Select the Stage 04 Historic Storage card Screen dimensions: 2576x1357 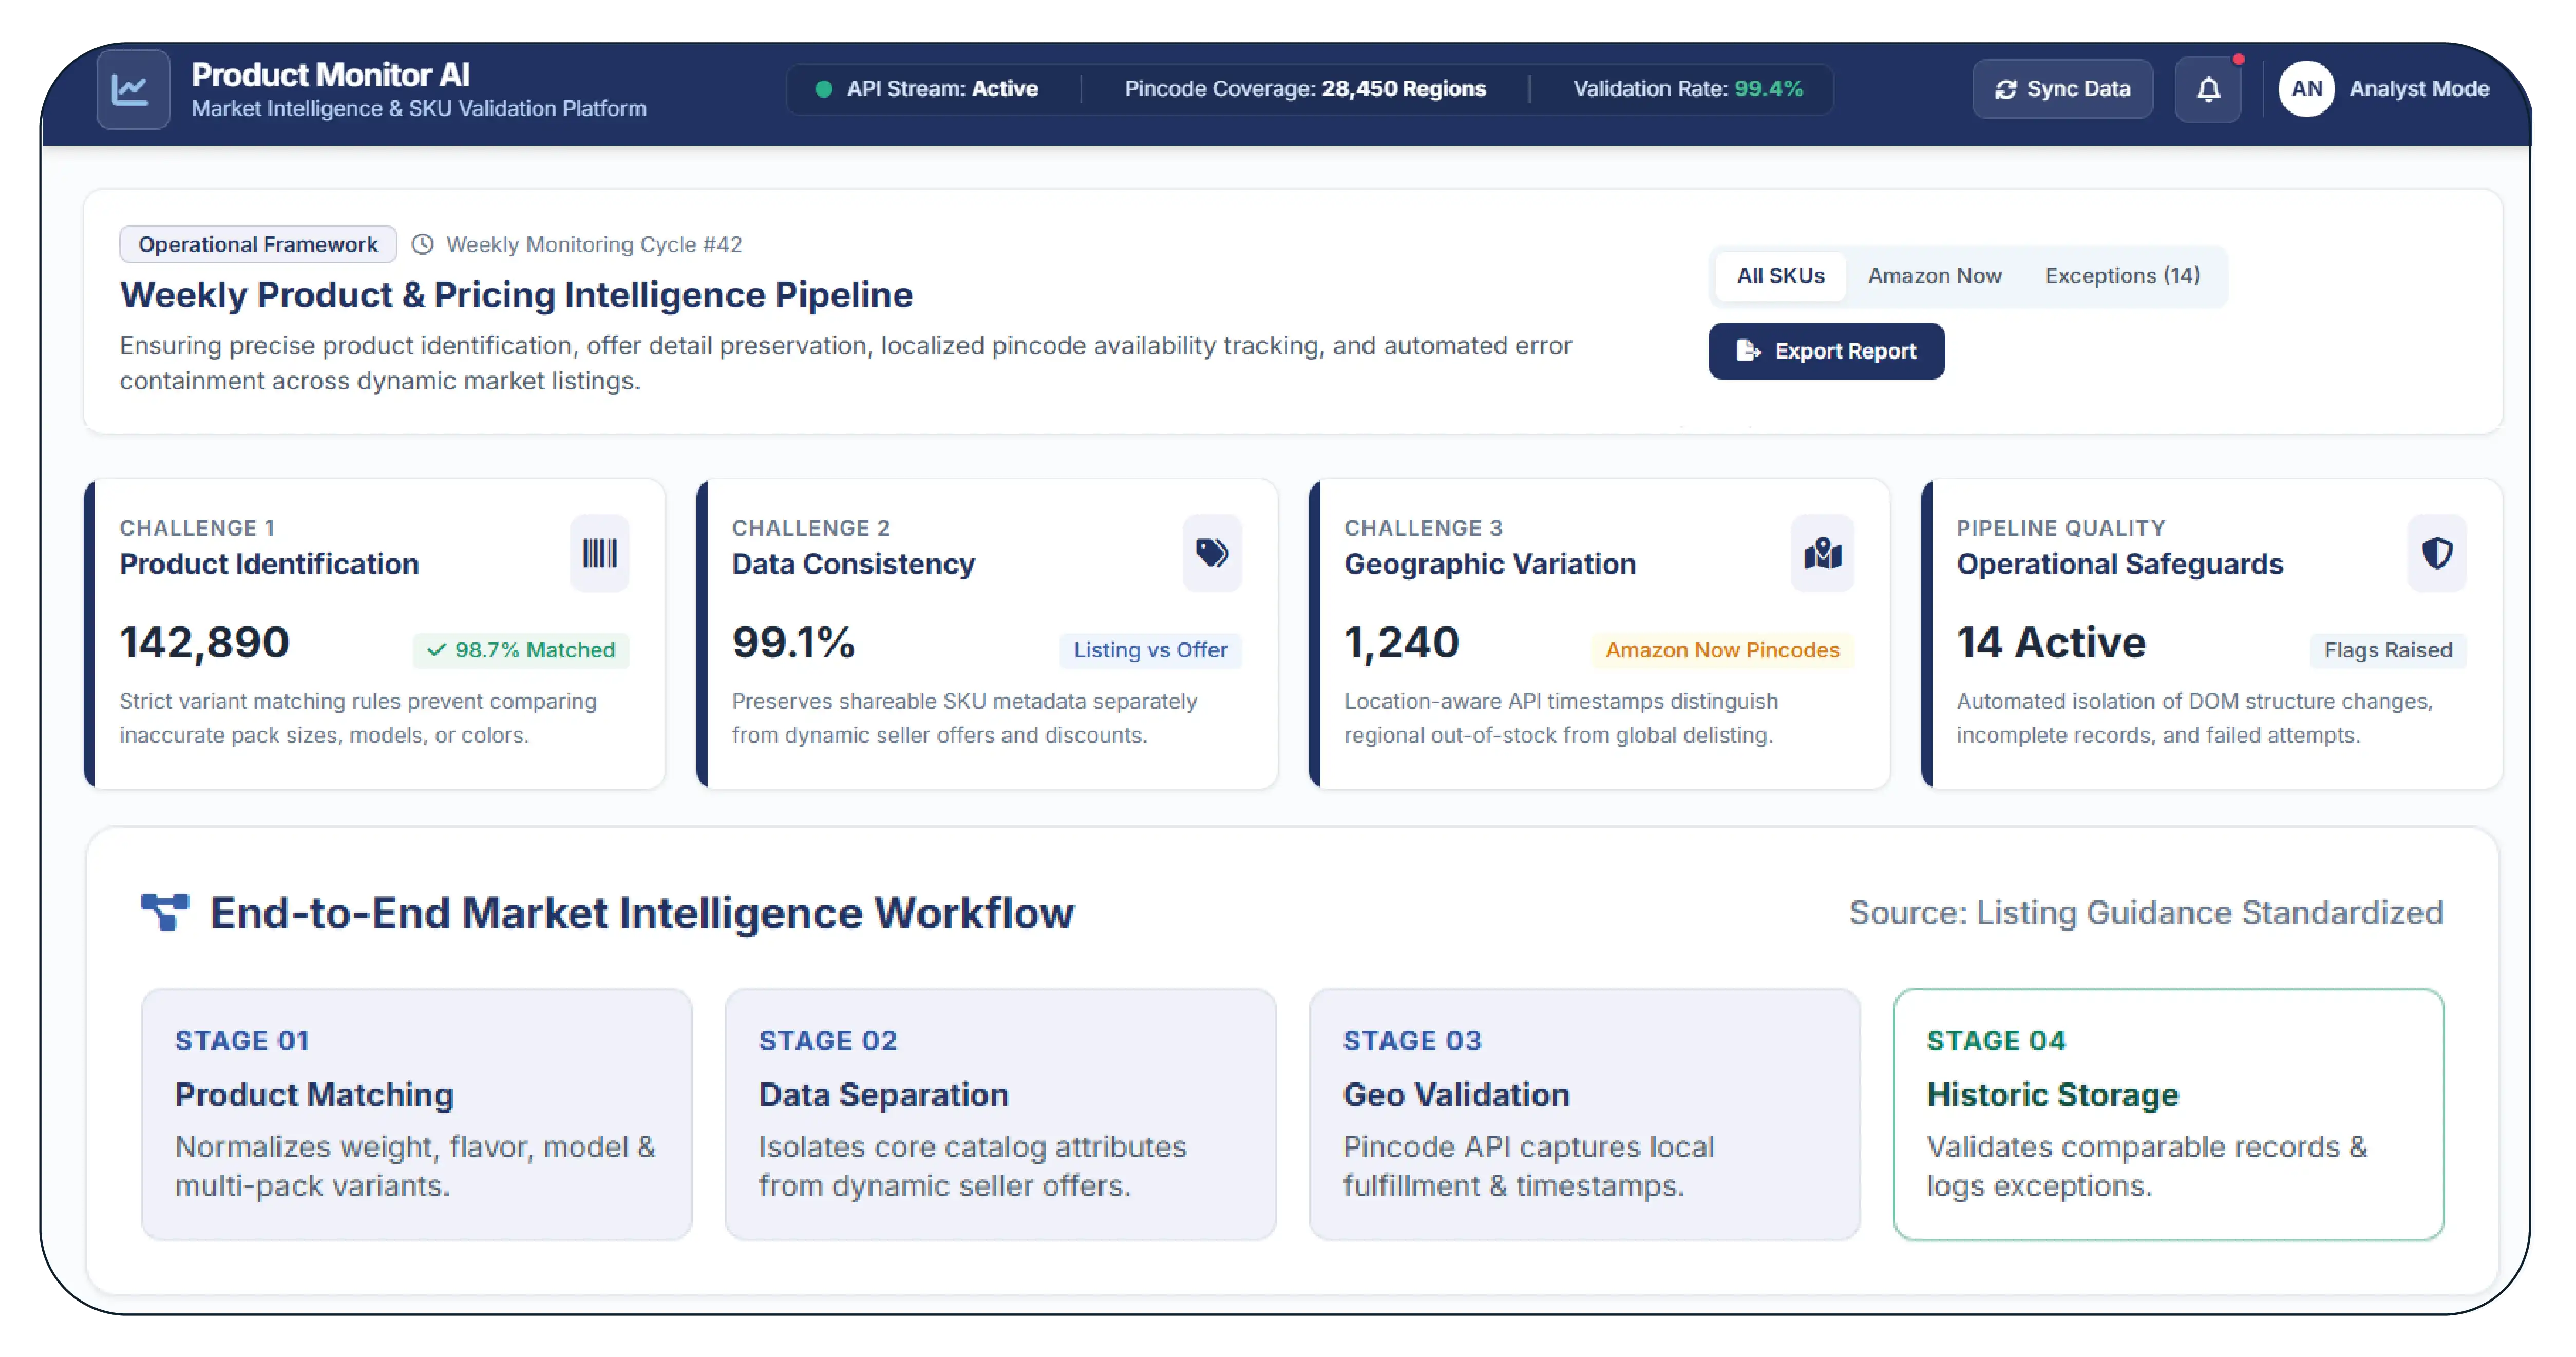click(2168, 1114)
